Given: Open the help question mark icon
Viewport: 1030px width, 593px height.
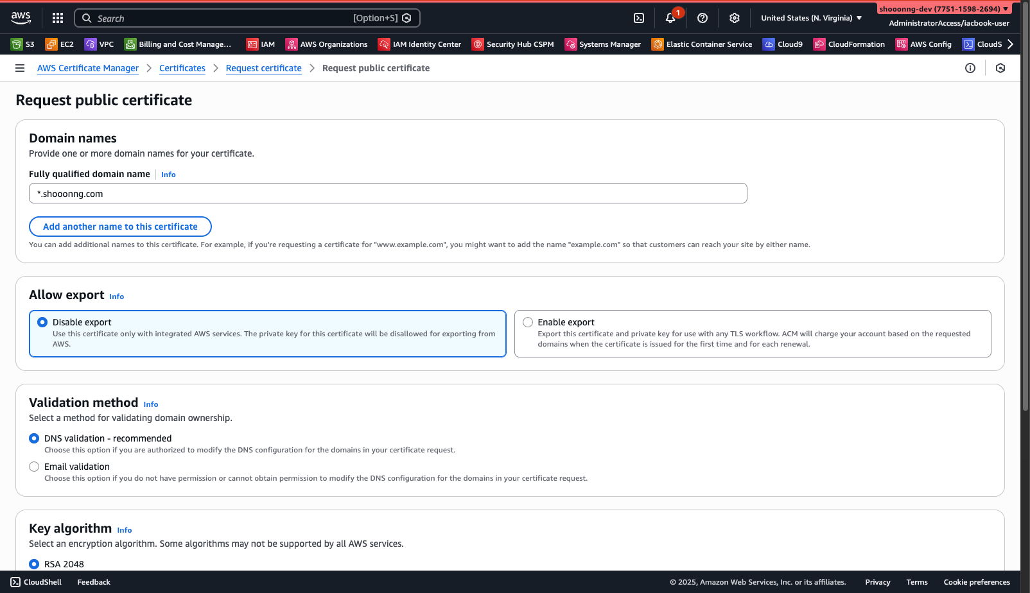Looking at the screenshot, I should click(x=703, y=18).
